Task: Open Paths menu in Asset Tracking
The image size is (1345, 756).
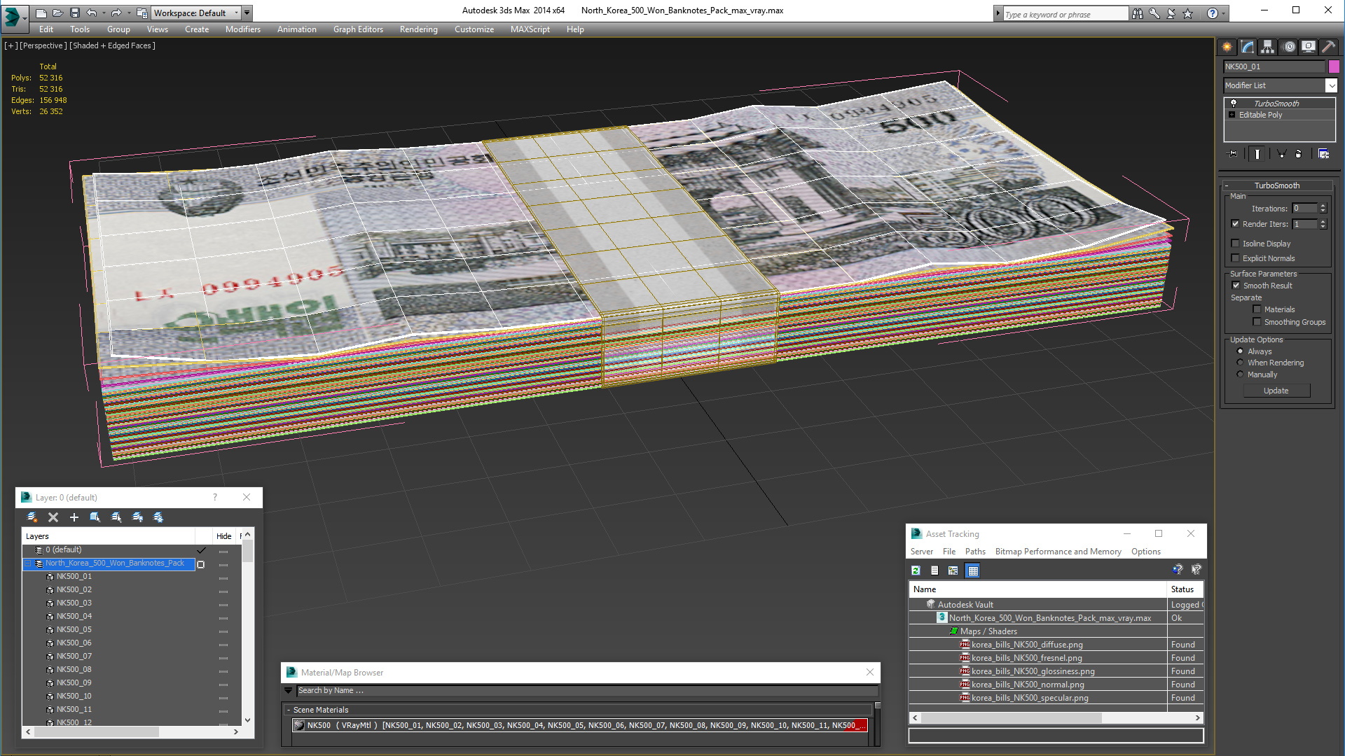Action: click(x=974, y=552)
